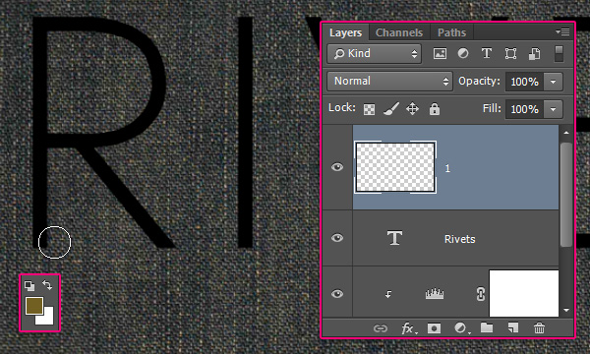Switch to the Channels tab
This screenshot has width=590, height=354.
coord(399,32)
